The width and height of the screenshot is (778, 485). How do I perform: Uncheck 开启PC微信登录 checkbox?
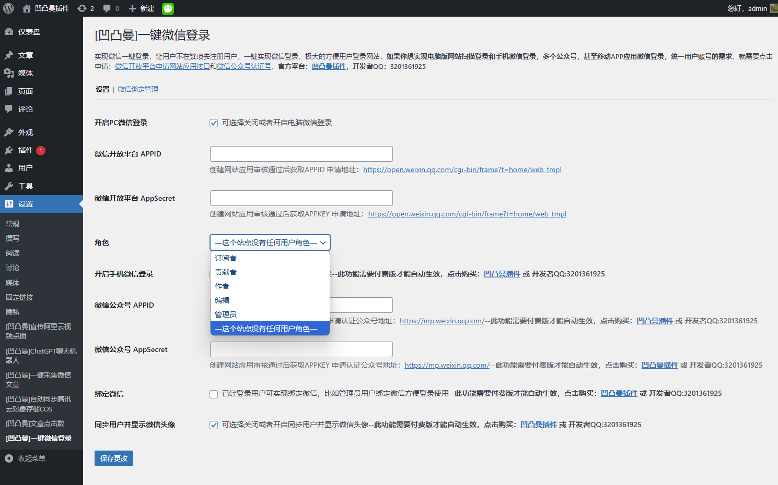click(214, 123)
